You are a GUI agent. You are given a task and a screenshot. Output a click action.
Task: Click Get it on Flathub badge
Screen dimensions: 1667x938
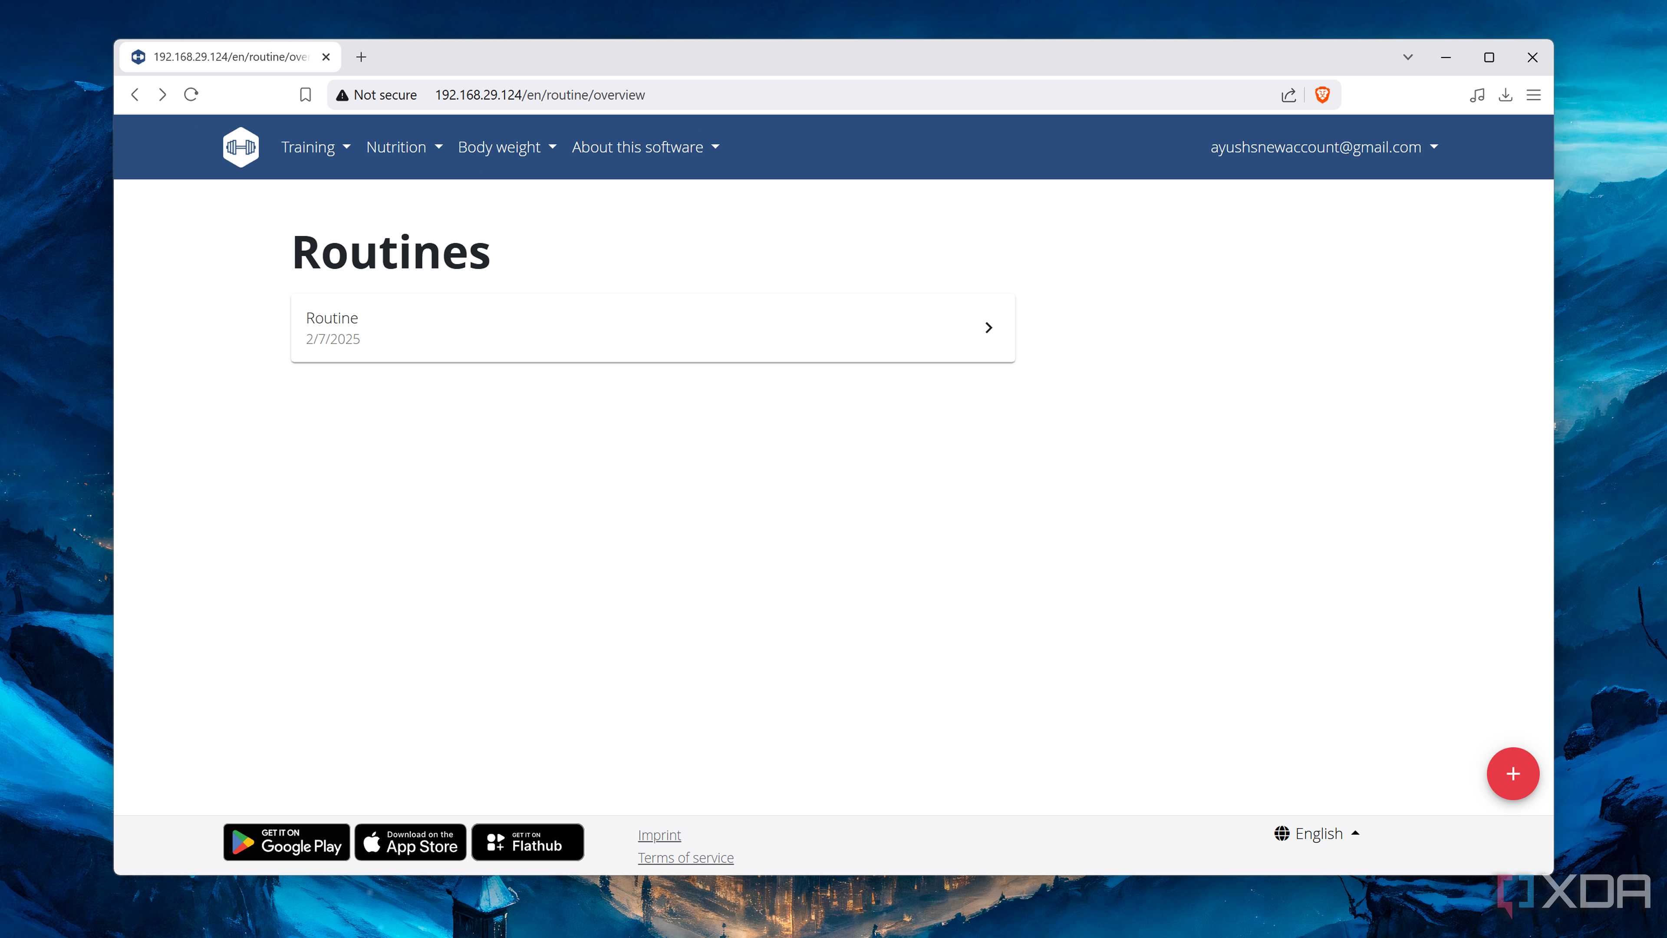coord(527,842)
